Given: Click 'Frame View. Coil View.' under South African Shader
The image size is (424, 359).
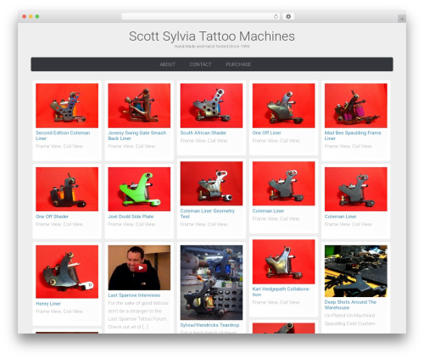Looking at the screenshot, I should coord(204,141).
